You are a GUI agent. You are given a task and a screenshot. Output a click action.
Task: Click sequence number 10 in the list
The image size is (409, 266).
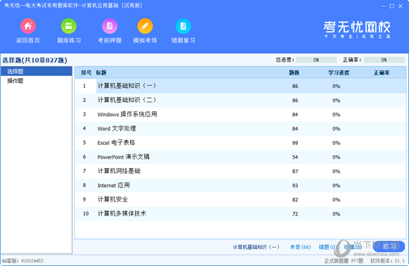click(x=86, y=214)
